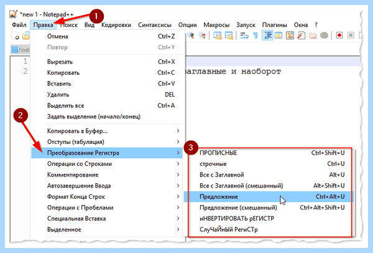Image resolution: width=373 pixels, height=253 pixels.
Task: Open the Define Your Language icon
Action: (279, 36)
